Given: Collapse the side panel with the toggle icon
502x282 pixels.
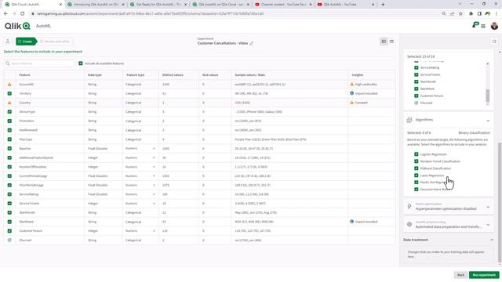Looking at the screenshot, I should 494,42.
